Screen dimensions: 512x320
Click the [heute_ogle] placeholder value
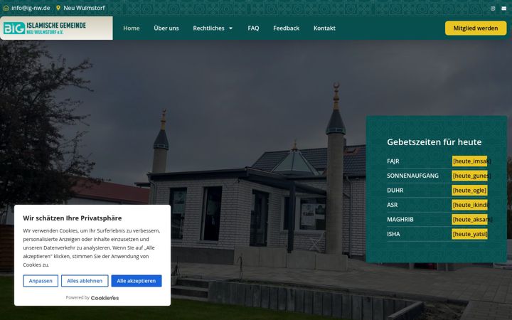point(469,191)
